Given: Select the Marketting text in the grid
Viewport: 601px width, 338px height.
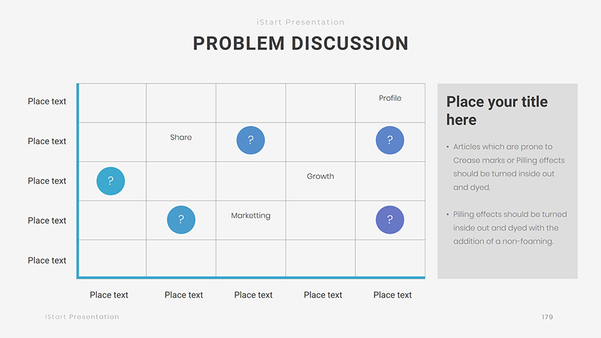Looking at the screenshot, I should point(250,216).
